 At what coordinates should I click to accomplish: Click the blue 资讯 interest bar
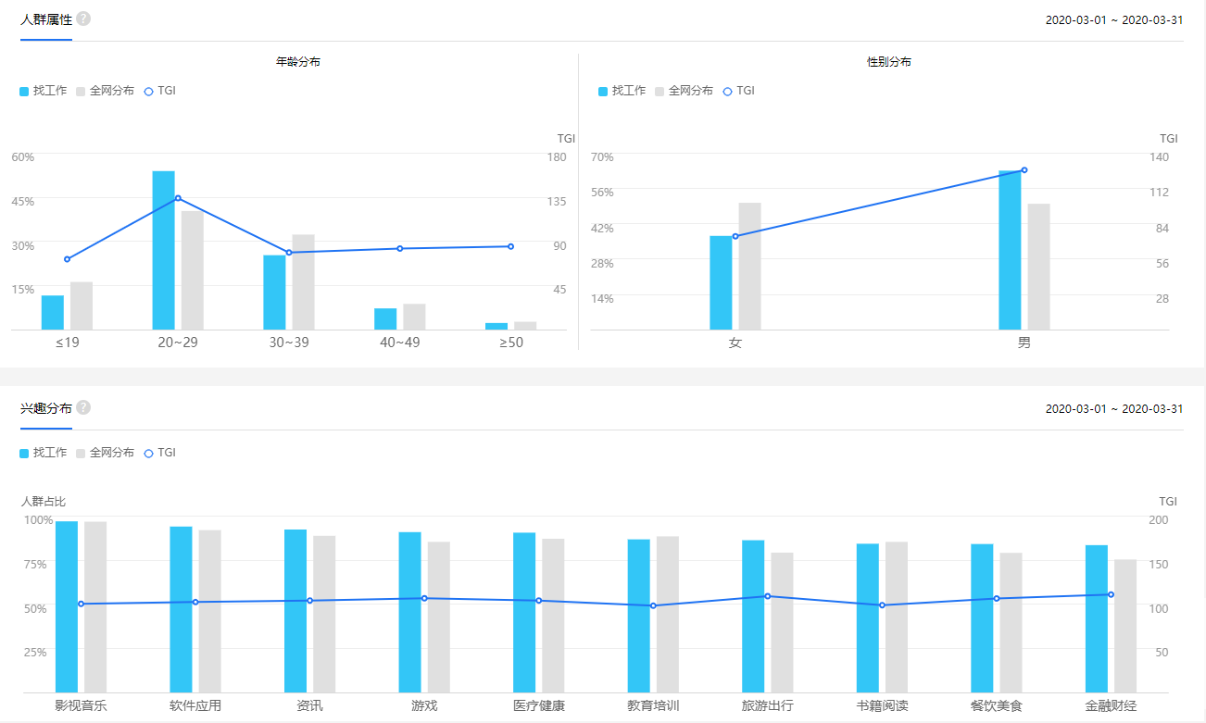pyautogui.click(x=295, y=611)
